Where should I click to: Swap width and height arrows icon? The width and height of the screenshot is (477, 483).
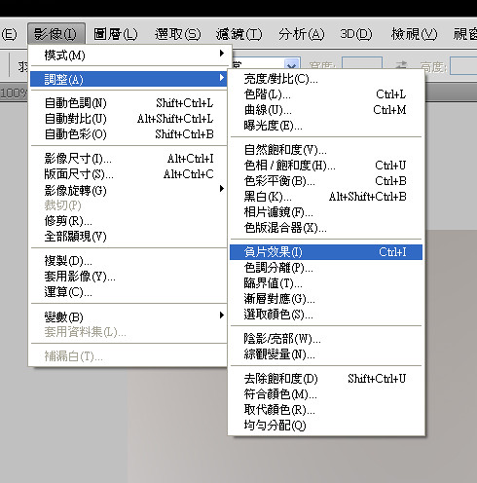tap(401, 65)
